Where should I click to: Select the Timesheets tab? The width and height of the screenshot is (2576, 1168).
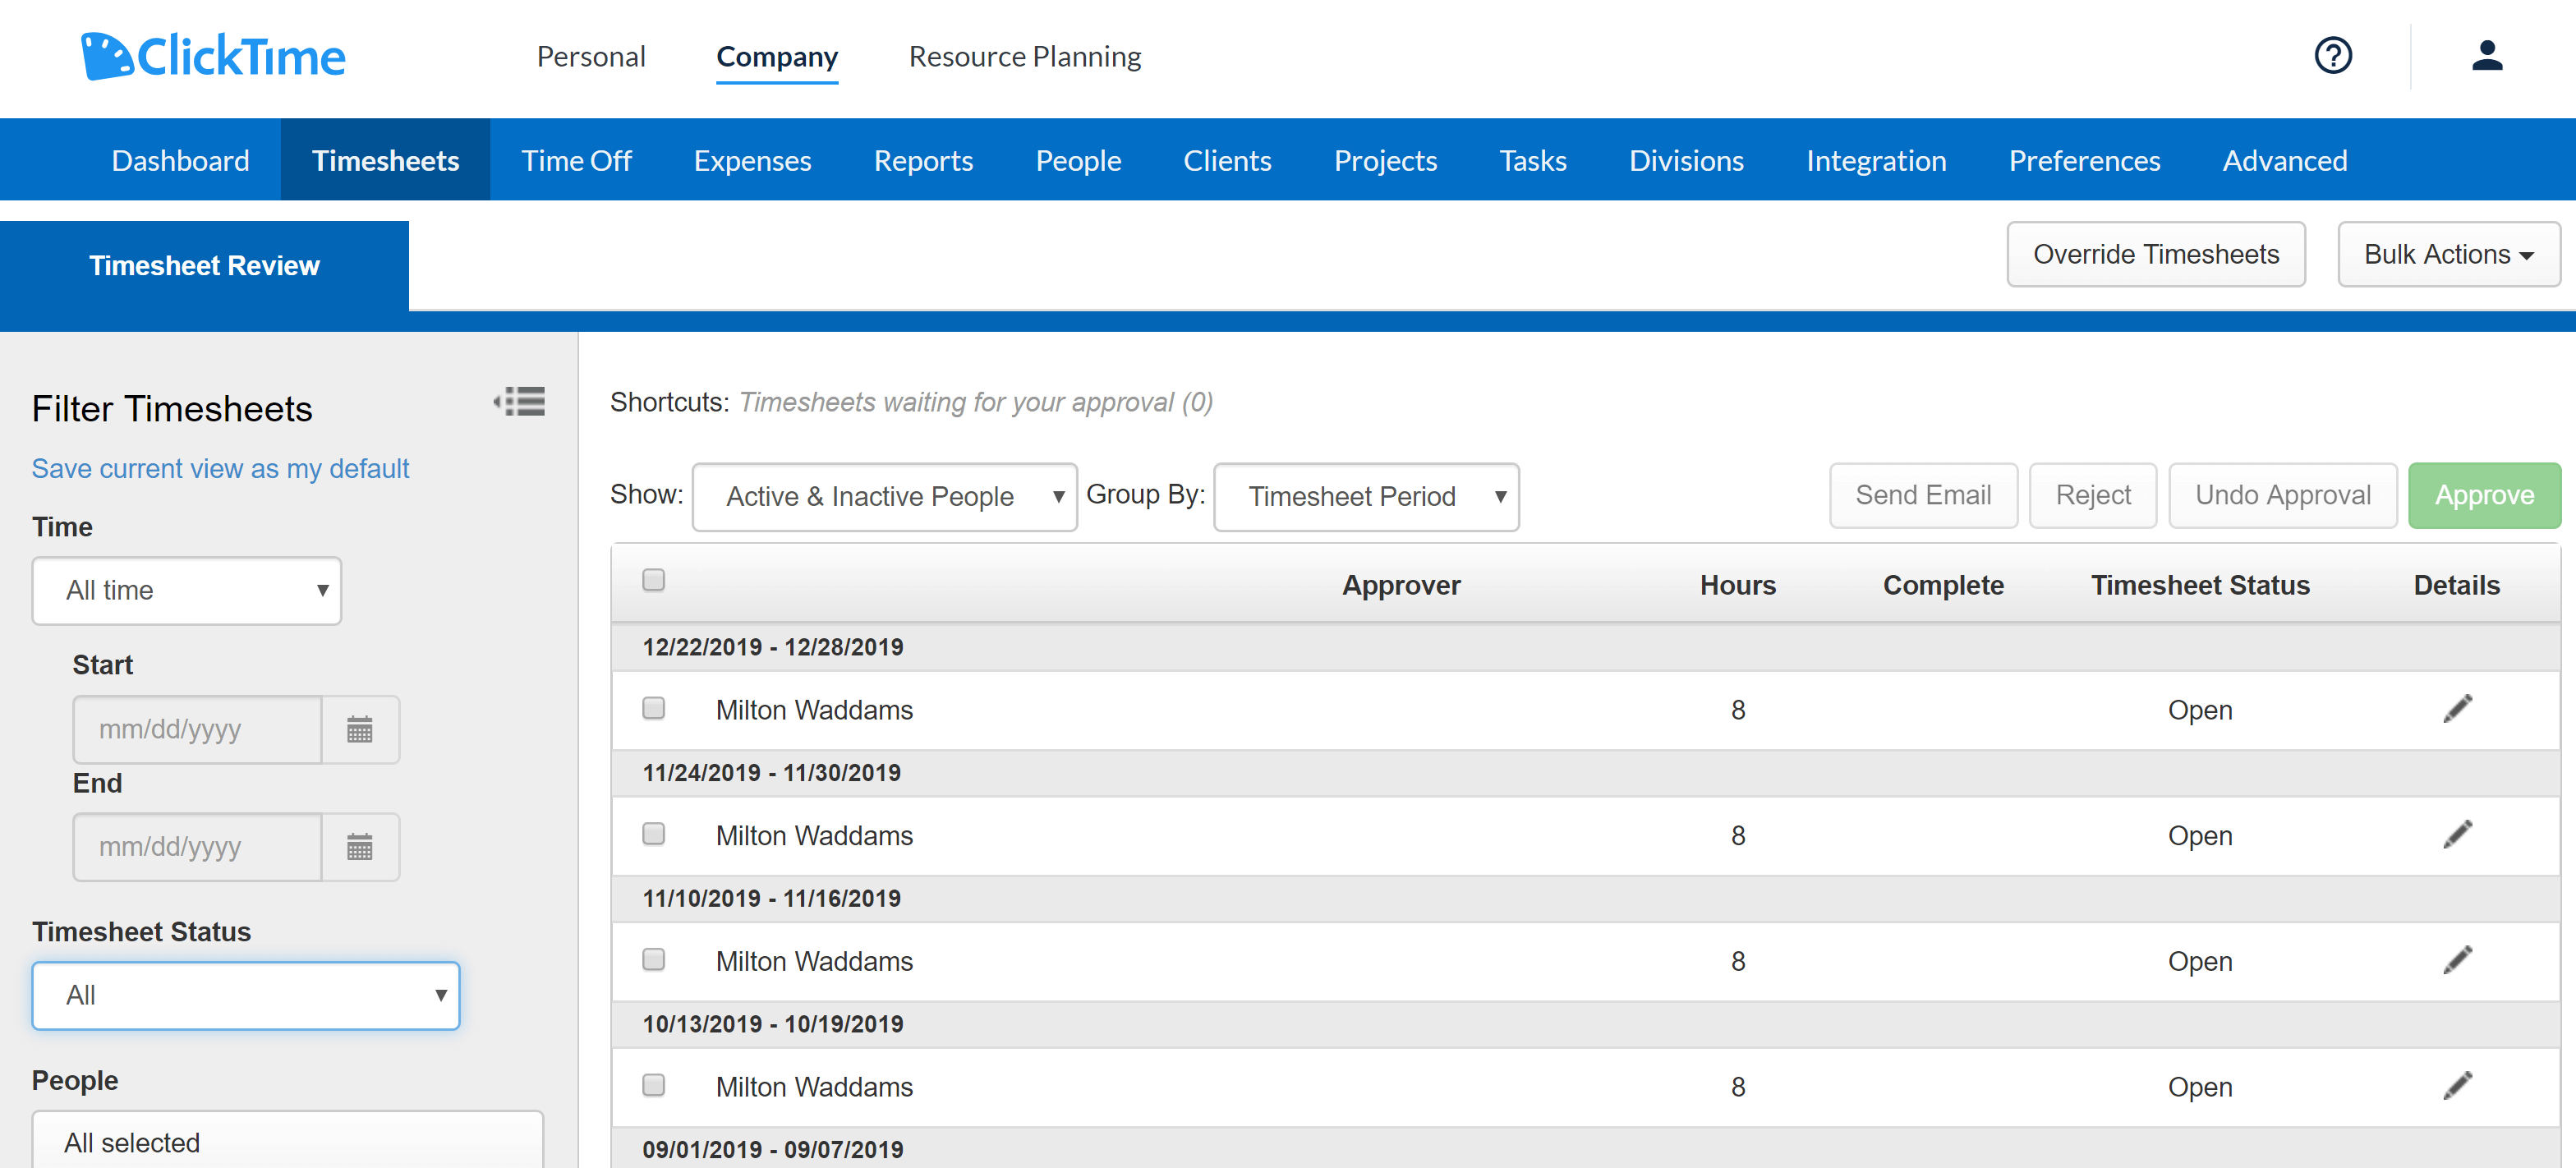coord(384,159)
